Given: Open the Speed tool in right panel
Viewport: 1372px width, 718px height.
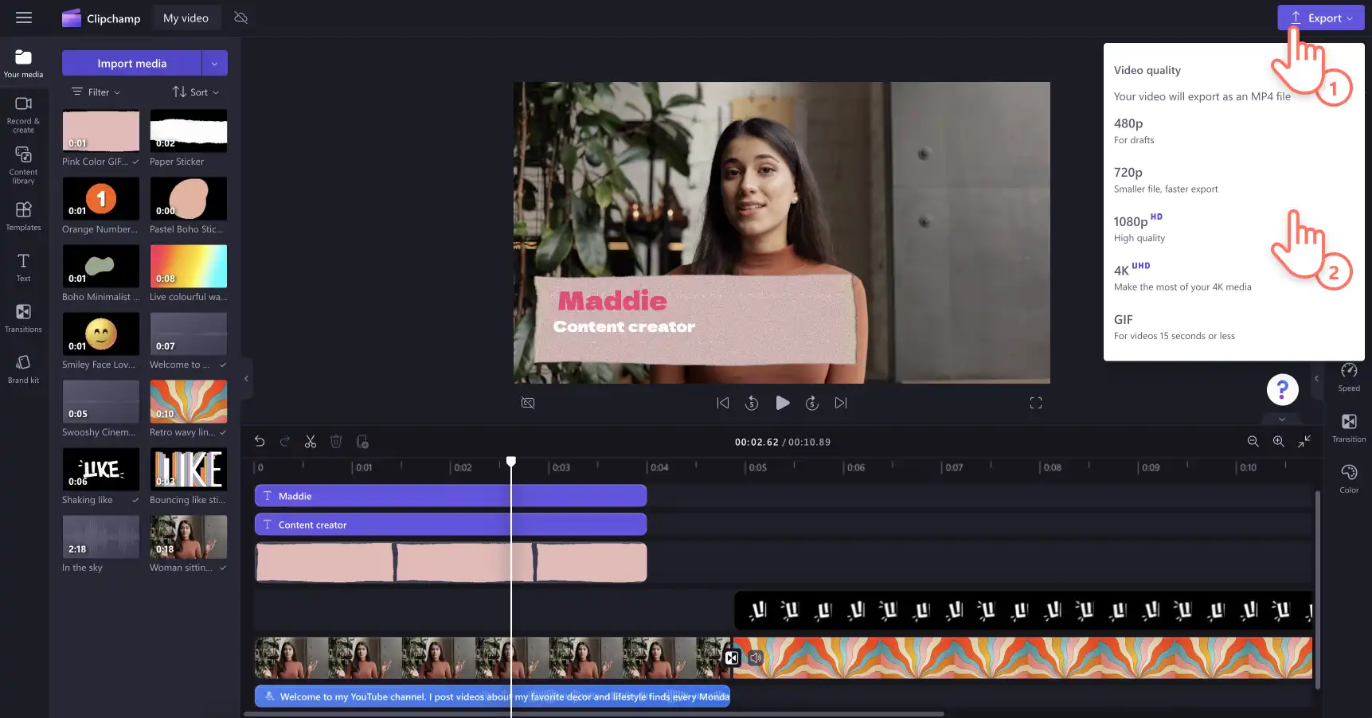Looking at the screenshot, I should (1349, 377).
